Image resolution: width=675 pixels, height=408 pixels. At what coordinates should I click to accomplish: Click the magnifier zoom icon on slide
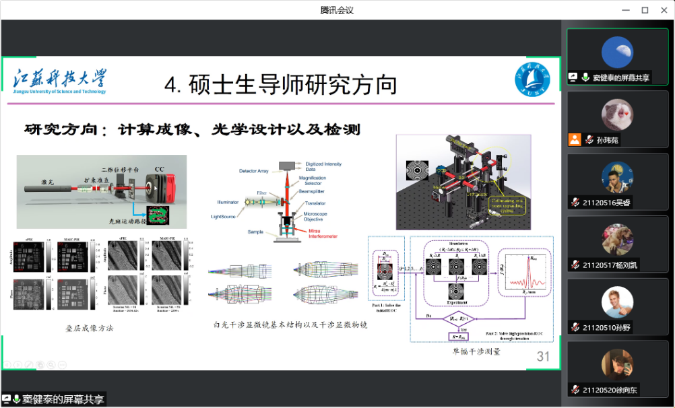51,365
